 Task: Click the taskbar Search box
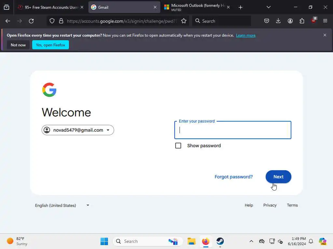click(148, 241)
